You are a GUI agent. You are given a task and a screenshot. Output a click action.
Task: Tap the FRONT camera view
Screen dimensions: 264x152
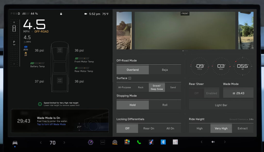click(185, 30)
